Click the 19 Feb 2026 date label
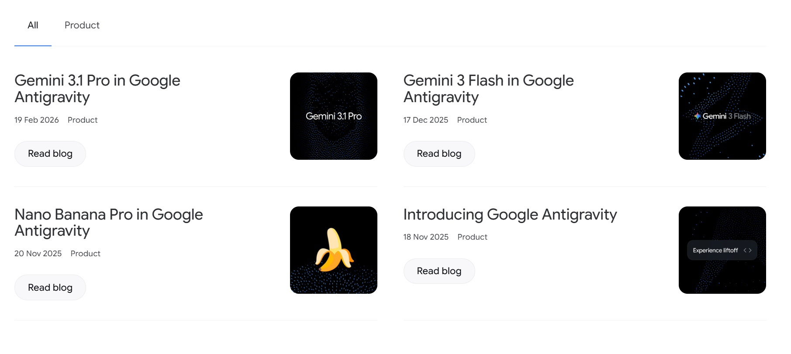The image size is (791, 354). (x=37, y=120)
